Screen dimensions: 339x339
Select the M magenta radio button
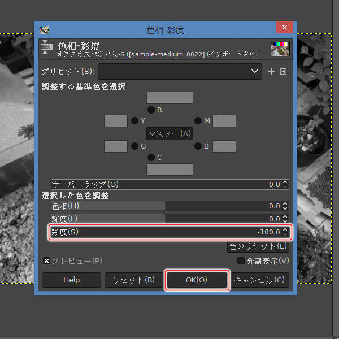[x=198, y=121]
